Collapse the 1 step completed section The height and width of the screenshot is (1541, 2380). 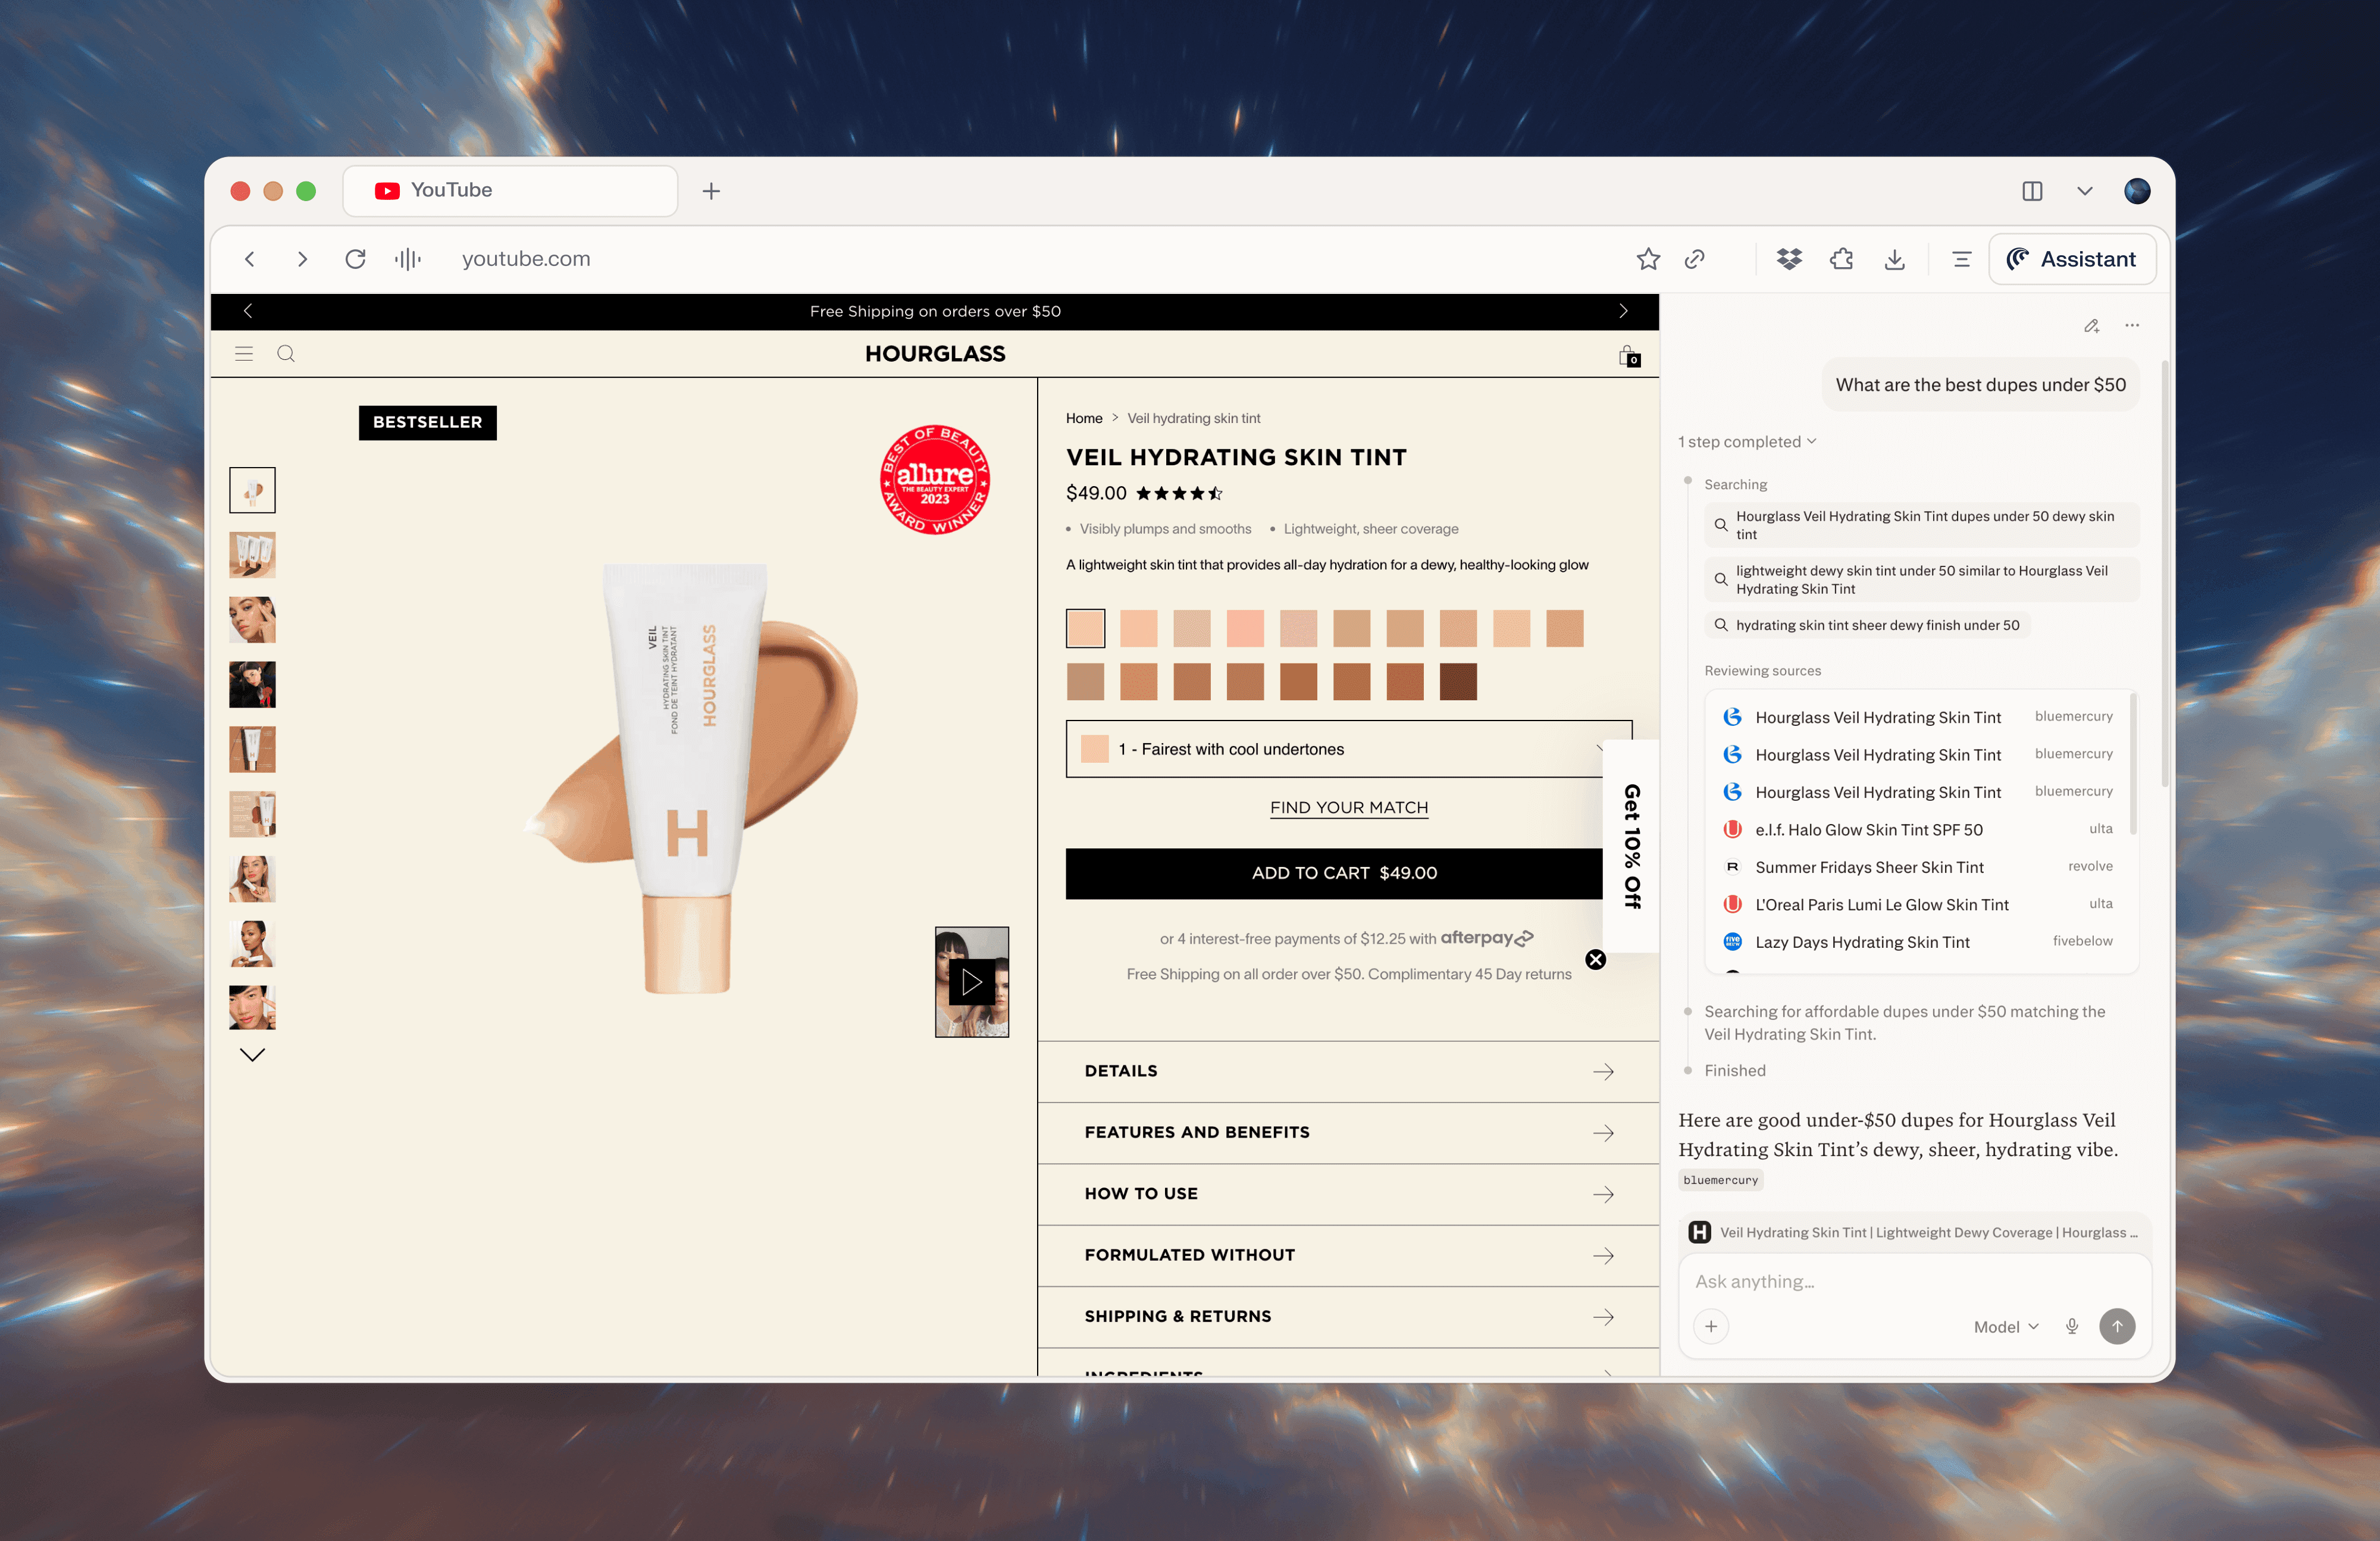1747,441
